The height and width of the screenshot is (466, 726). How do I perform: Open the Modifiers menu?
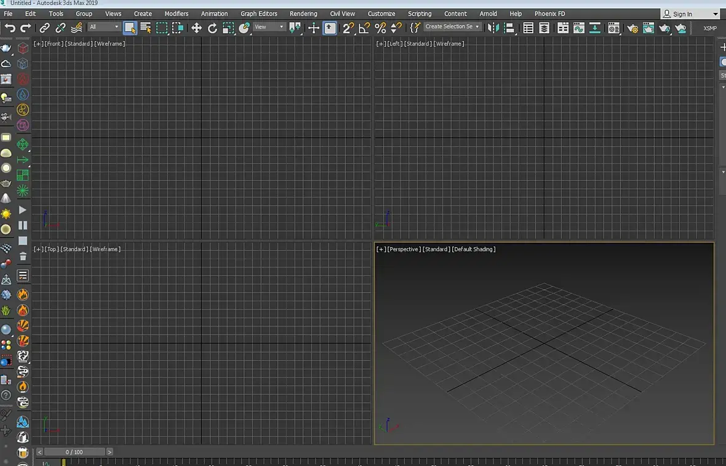[177, 14]
